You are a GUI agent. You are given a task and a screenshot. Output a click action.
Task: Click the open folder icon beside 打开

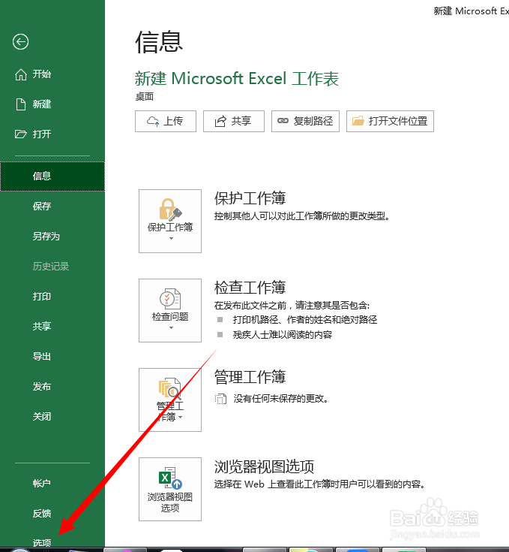pyautogui.click(x=21, y=134)
